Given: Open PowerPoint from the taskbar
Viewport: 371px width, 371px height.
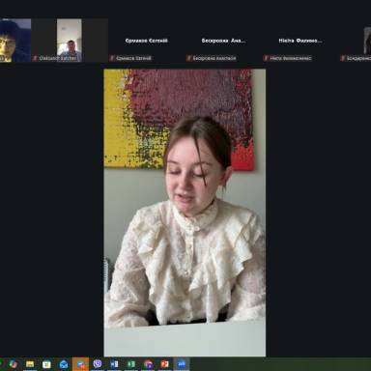Looking at the screenshot, I should (x=164, y=364).
